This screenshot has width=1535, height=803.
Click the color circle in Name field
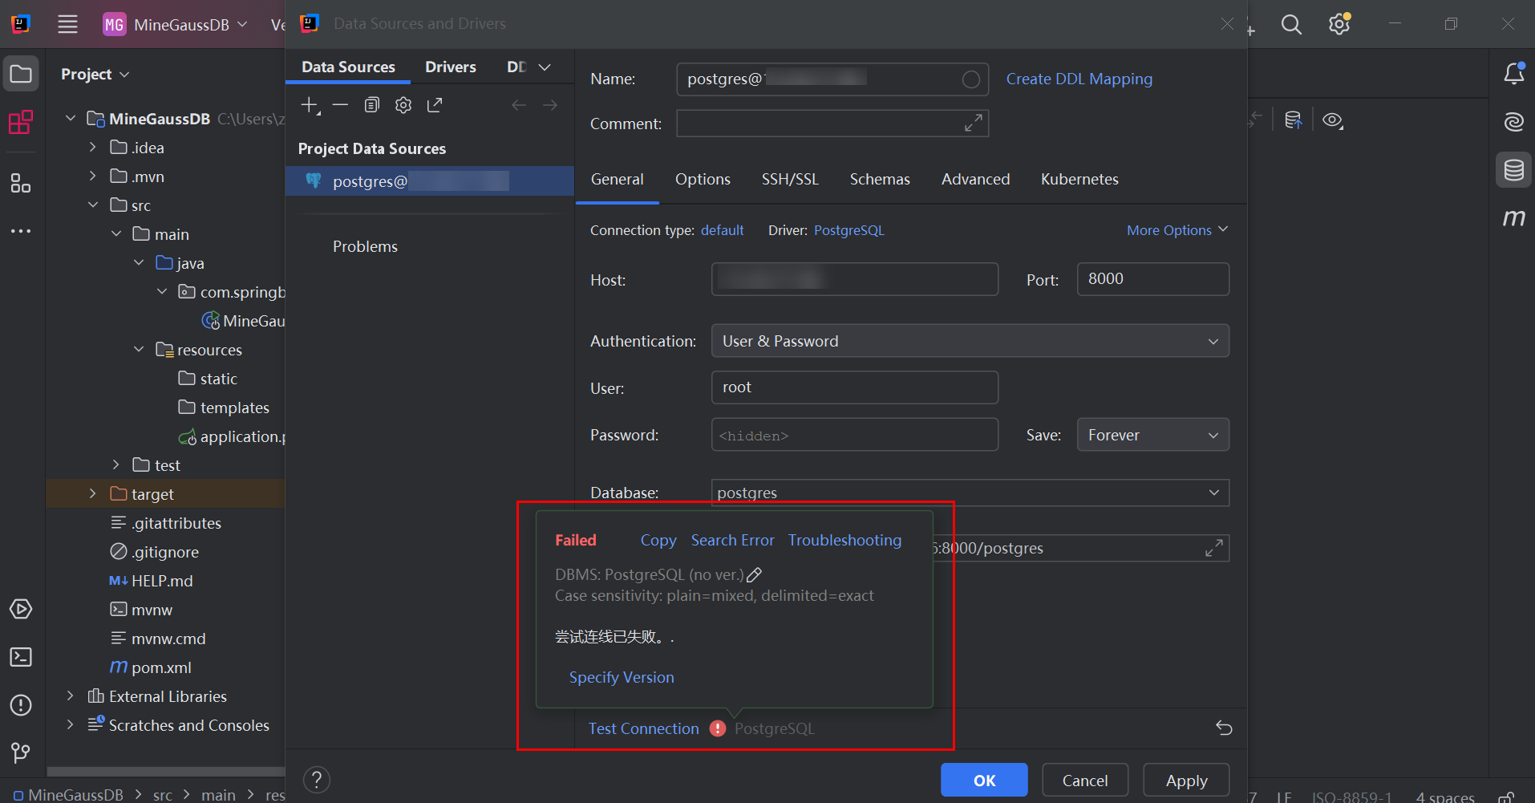970,79
